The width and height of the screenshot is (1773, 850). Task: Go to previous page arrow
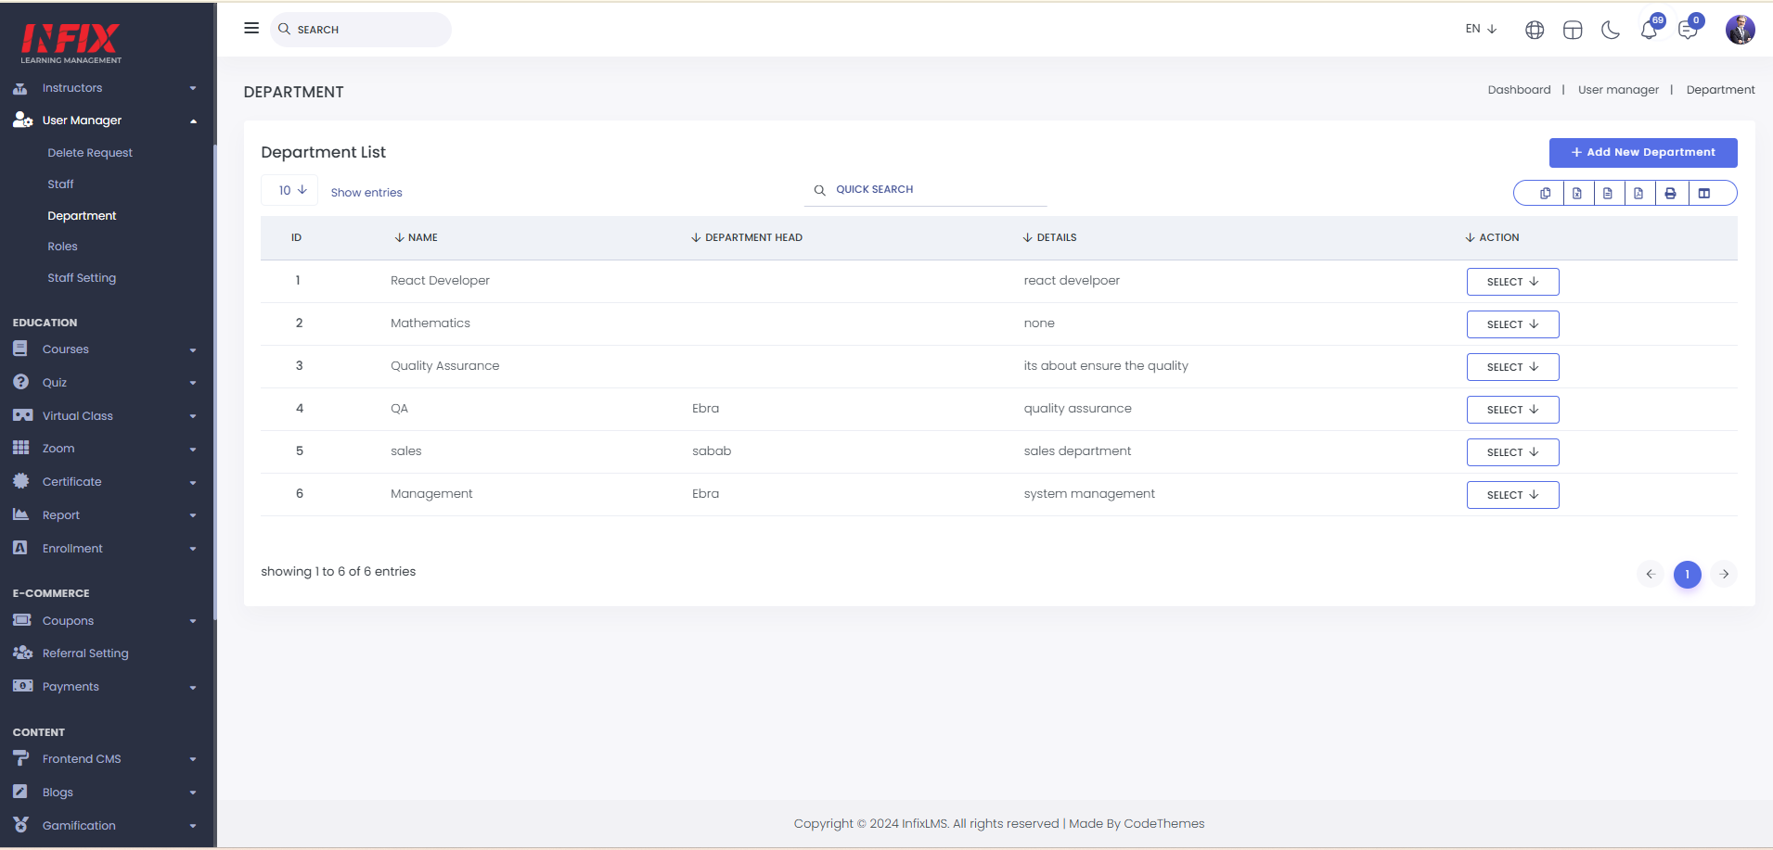click(1651, 574)
